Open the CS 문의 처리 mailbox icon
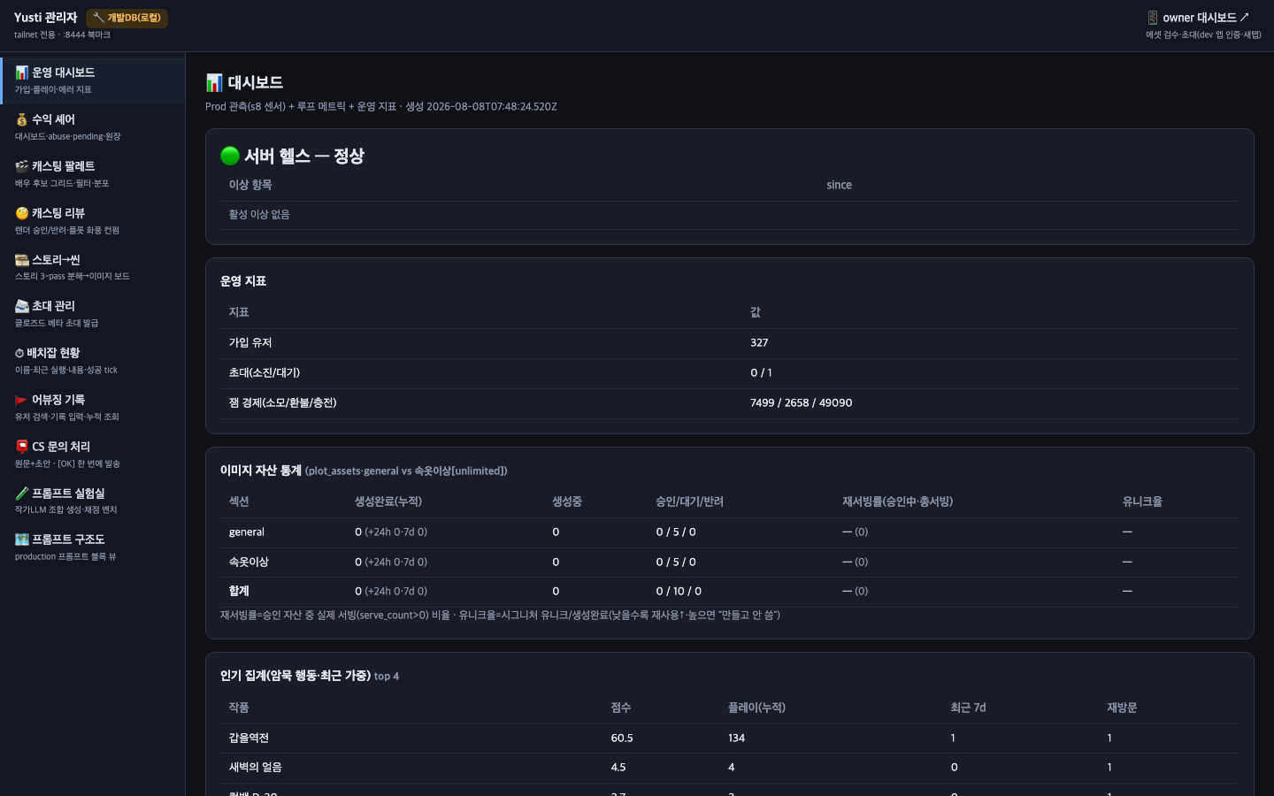Image resolution: width=1274 pixels, height=796 pixels. coord(21,447)
